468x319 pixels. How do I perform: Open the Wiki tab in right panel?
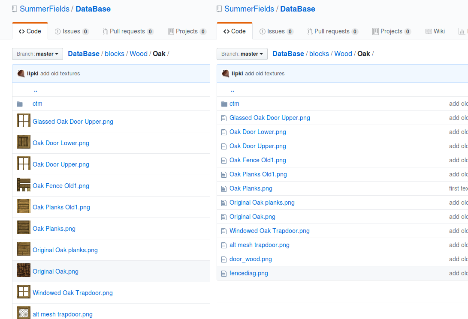(435, 31)
